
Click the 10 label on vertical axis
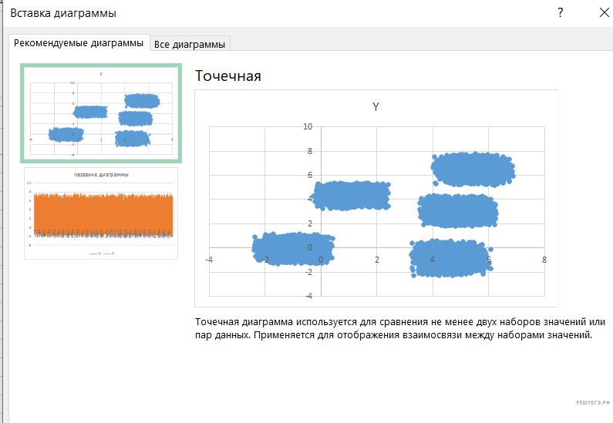coord(308,126)
